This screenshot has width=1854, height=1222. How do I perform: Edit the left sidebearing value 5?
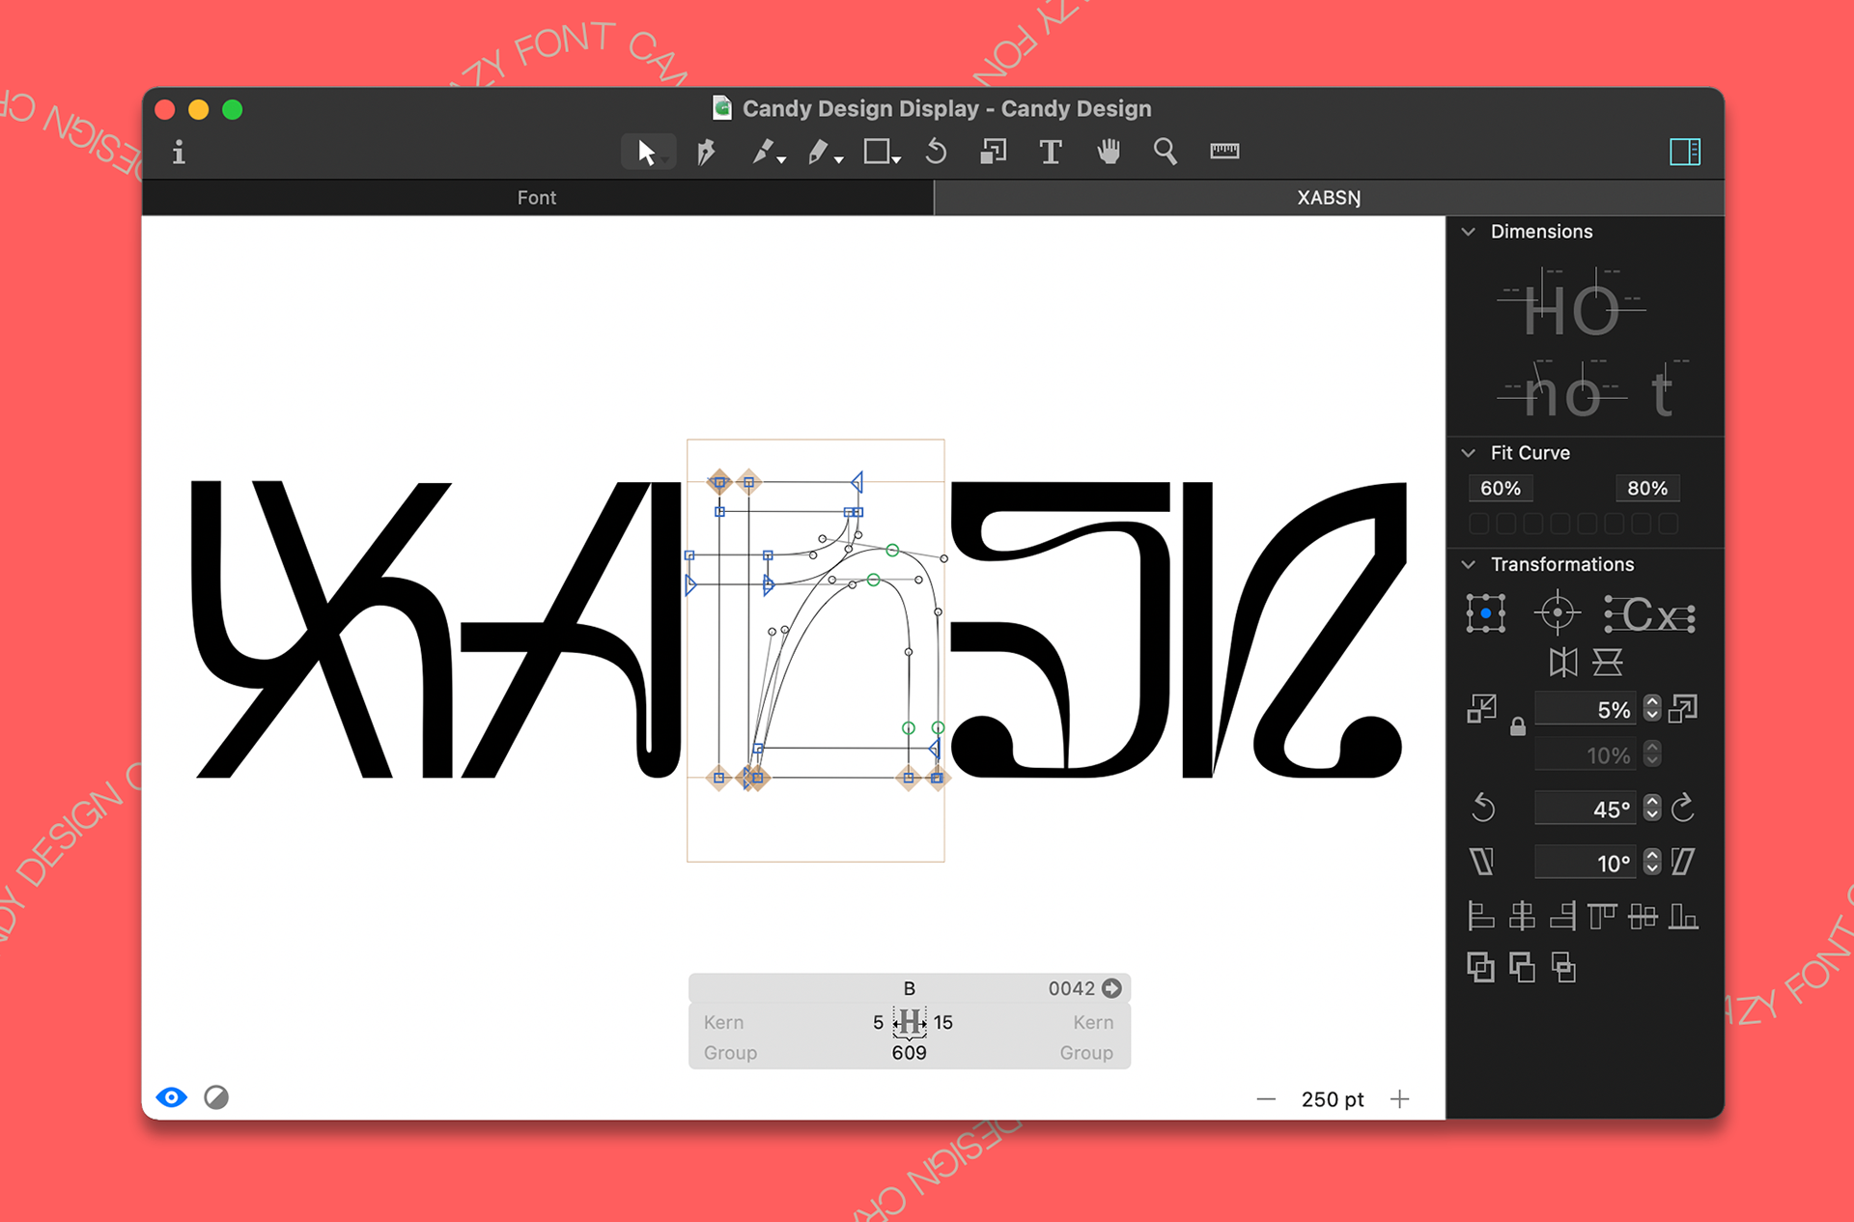point(878,1022)
